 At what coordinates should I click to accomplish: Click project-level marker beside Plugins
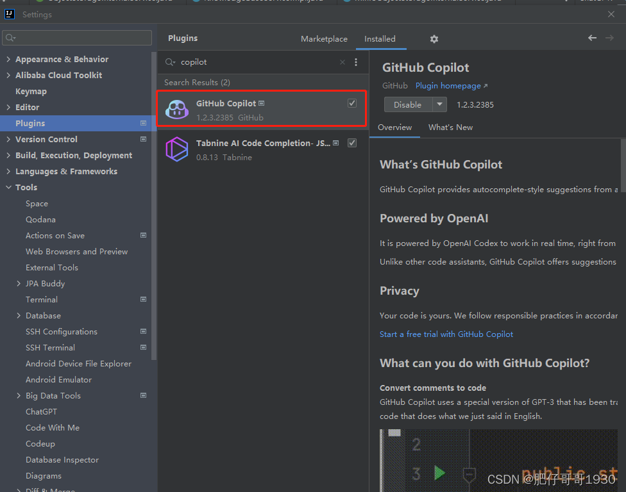coord(143,123)
